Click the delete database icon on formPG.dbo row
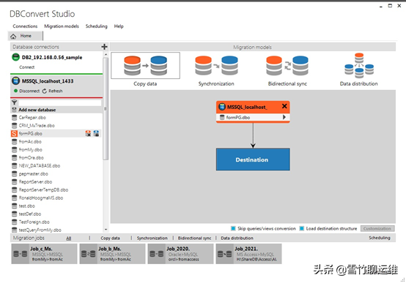The image size is (406, 283). tap(88, 133)
